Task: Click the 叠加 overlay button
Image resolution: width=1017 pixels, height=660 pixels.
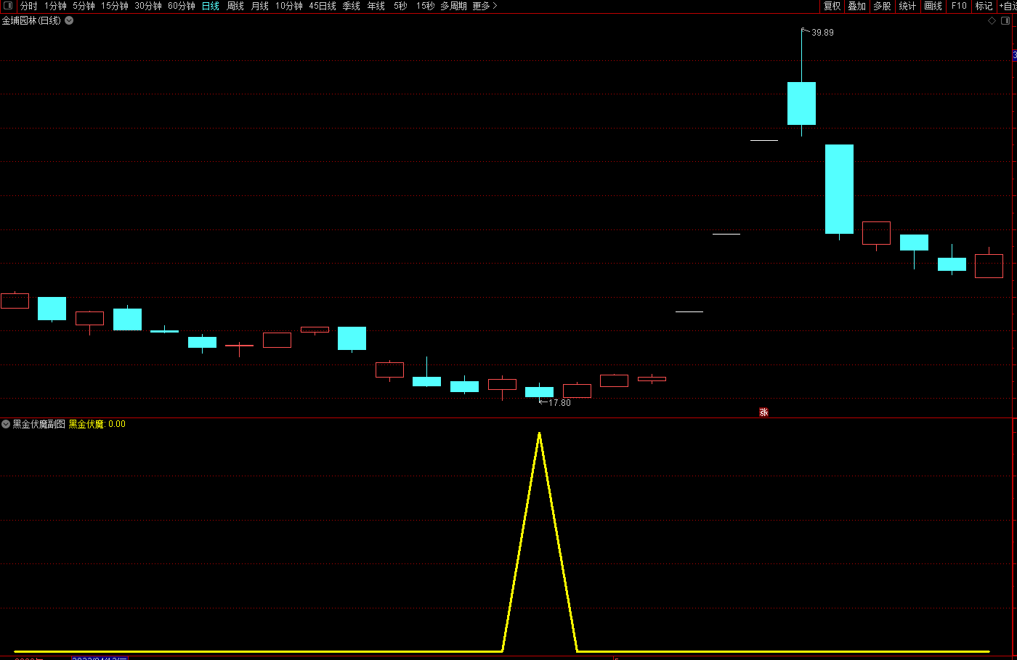Action: coord(857,6)
